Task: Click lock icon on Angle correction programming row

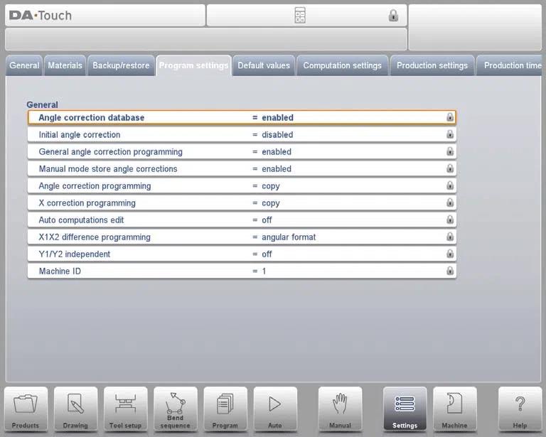Action: 450,185
